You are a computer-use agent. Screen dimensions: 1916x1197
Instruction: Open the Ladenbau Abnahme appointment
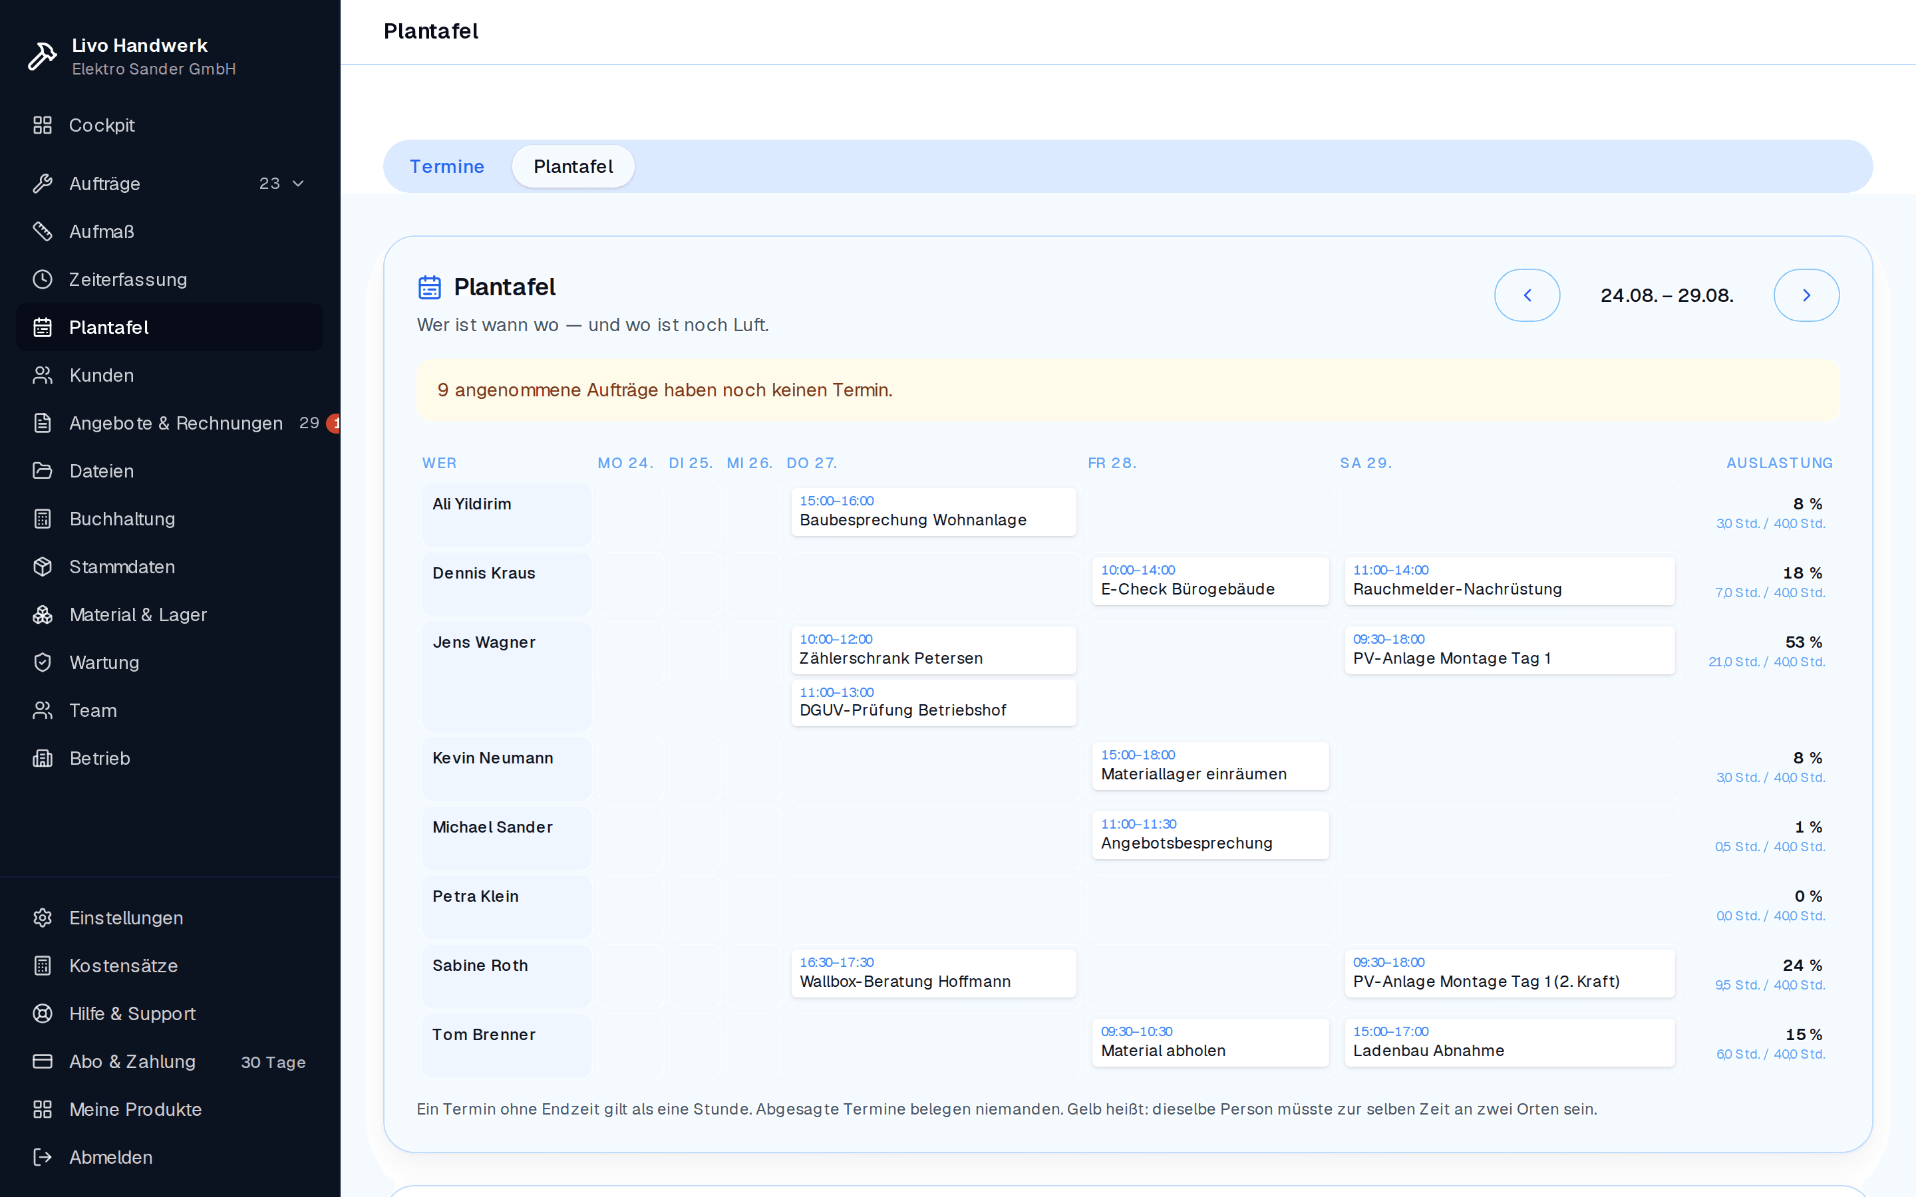[x=1510, y=1043]
